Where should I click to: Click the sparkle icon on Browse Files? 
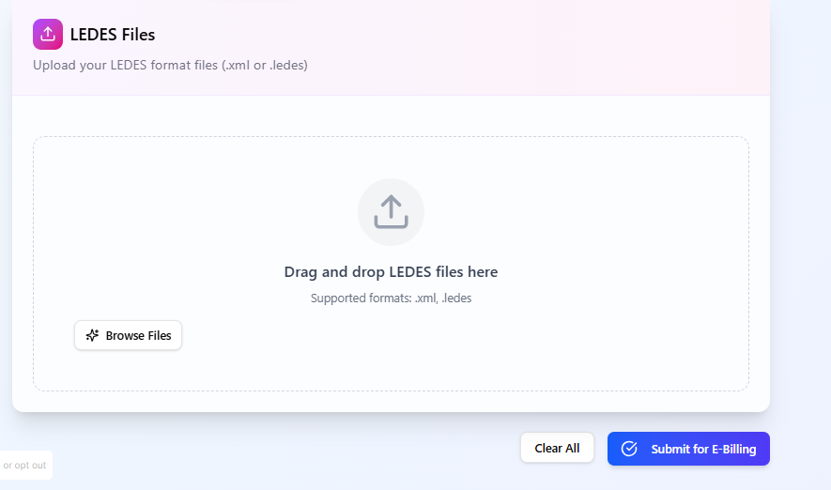click(x=92, y=335)
